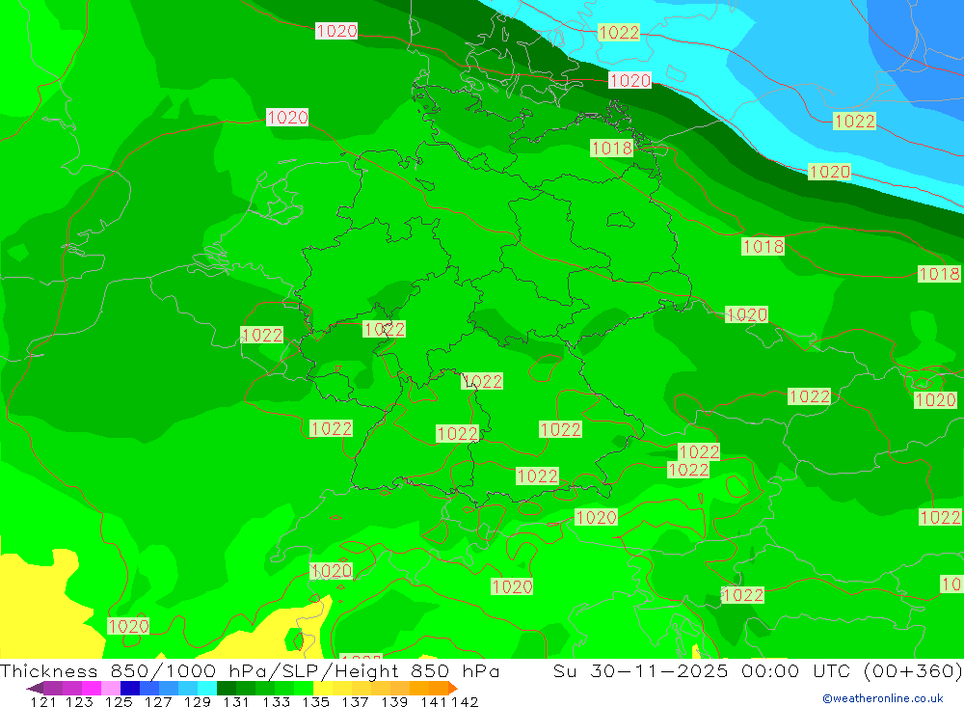Click the 1020 label nearest the bottom-left yellow area
This screenshot has height=707, width=964.
click(128, 626)
